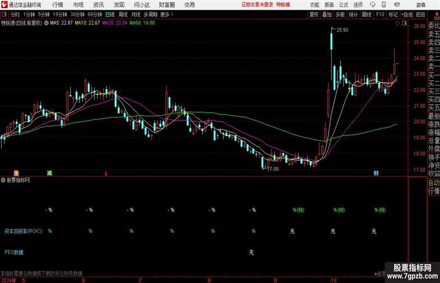Open the 发现 menu

(119, 5)
